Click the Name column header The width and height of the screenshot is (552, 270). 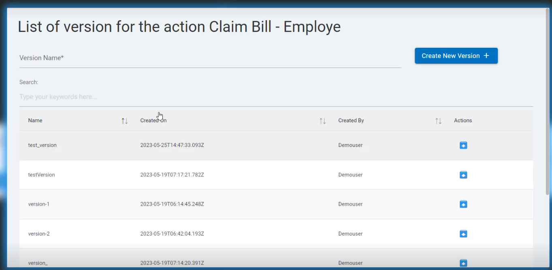point(35,121)
